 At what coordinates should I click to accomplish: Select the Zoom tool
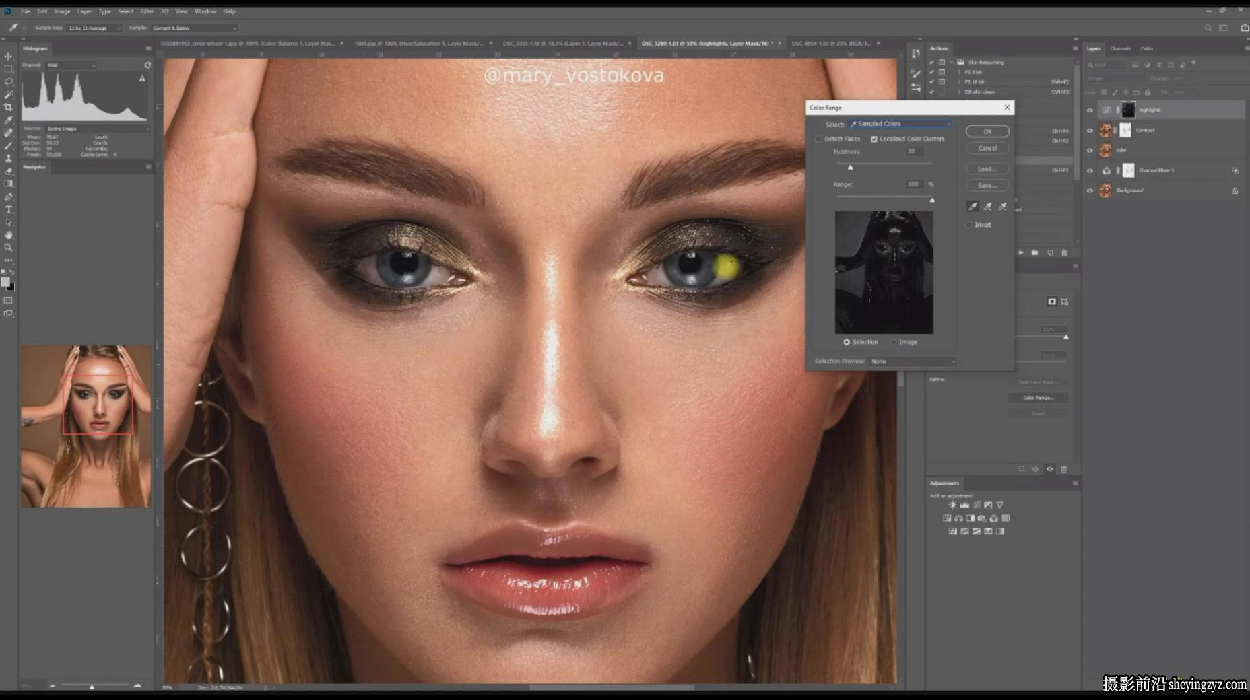point(9,248)
